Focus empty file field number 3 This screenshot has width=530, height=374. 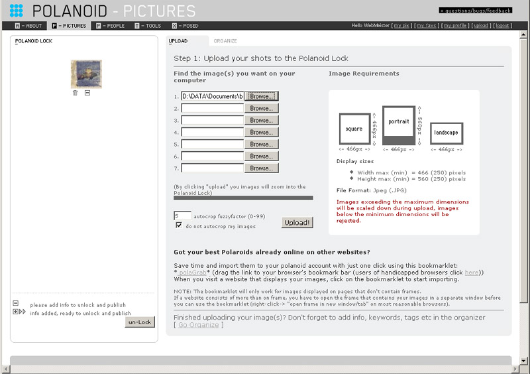coord(212,120)
